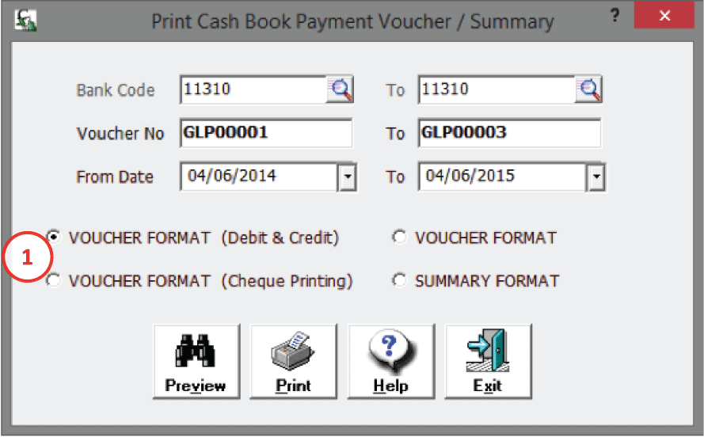Preview vouchers with the binoculars button

[x=196, y=361]
